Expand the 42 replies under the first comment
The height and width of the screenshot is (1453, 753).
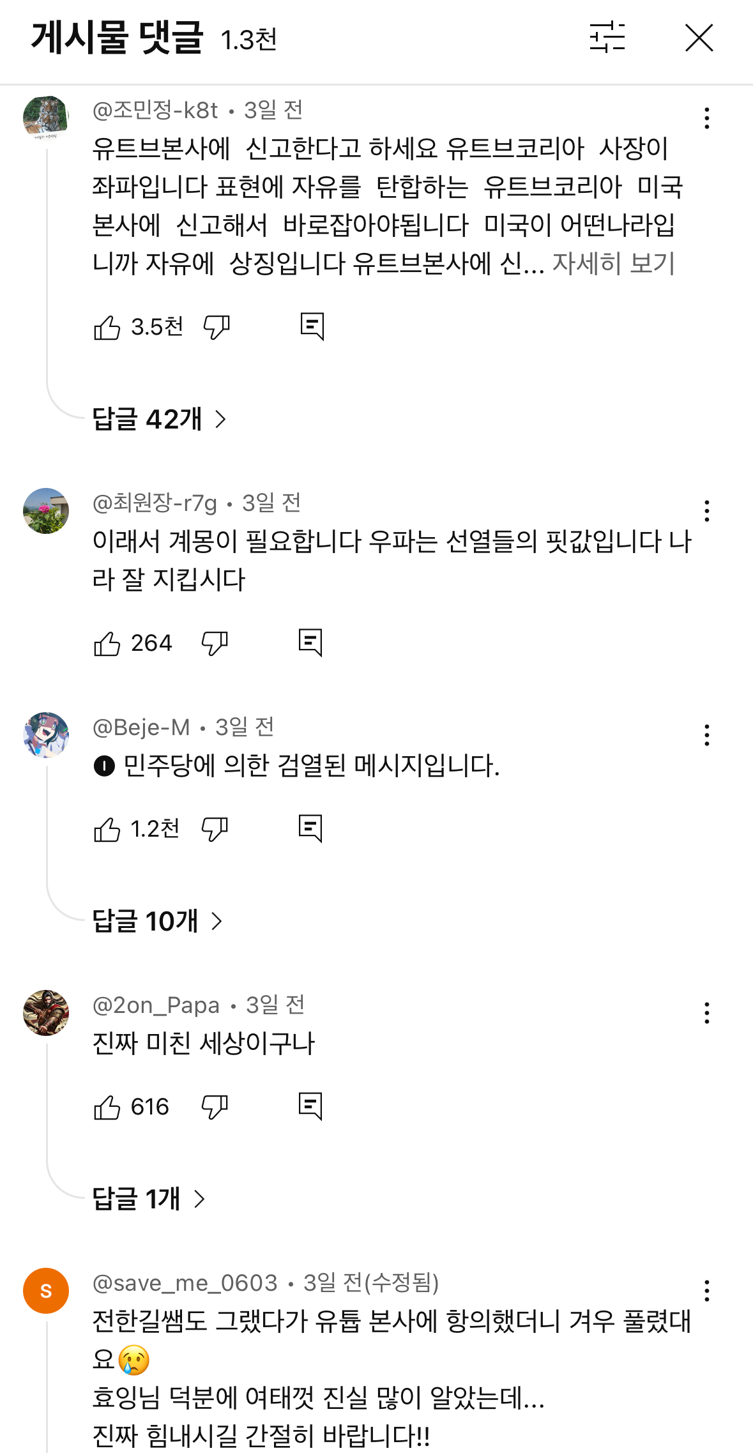tap(160, 418)
